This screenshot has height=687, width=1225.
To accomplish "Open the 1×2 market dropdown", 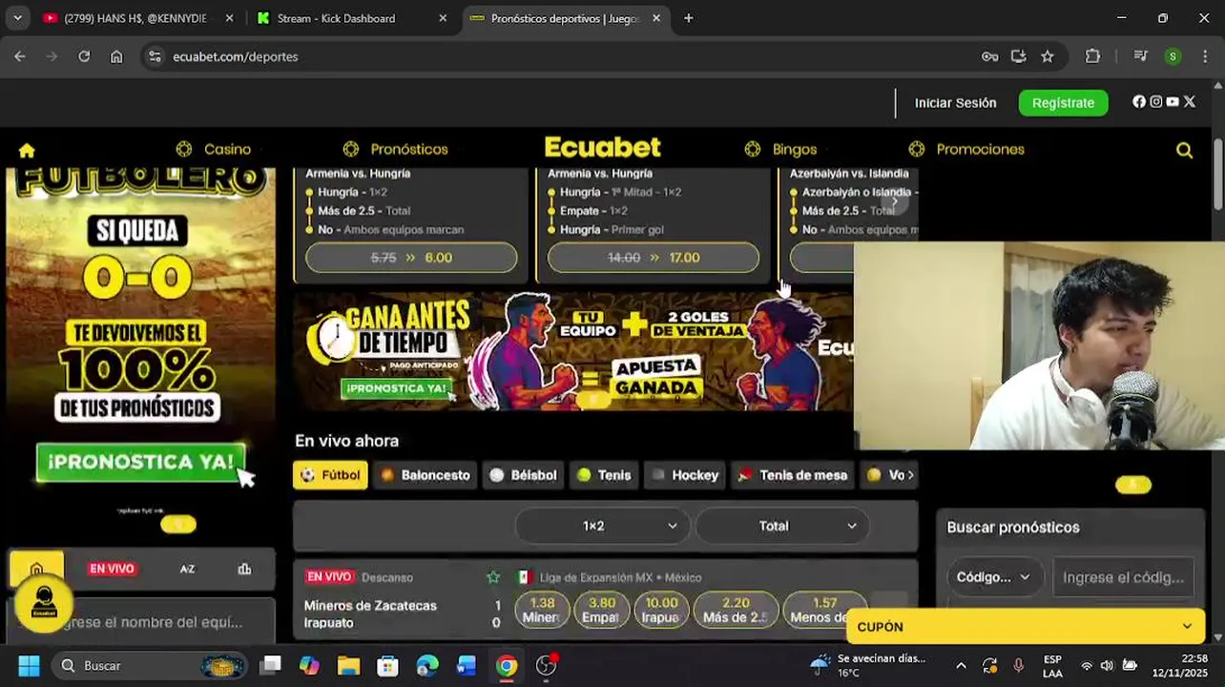I will click(x=601, y=526).
